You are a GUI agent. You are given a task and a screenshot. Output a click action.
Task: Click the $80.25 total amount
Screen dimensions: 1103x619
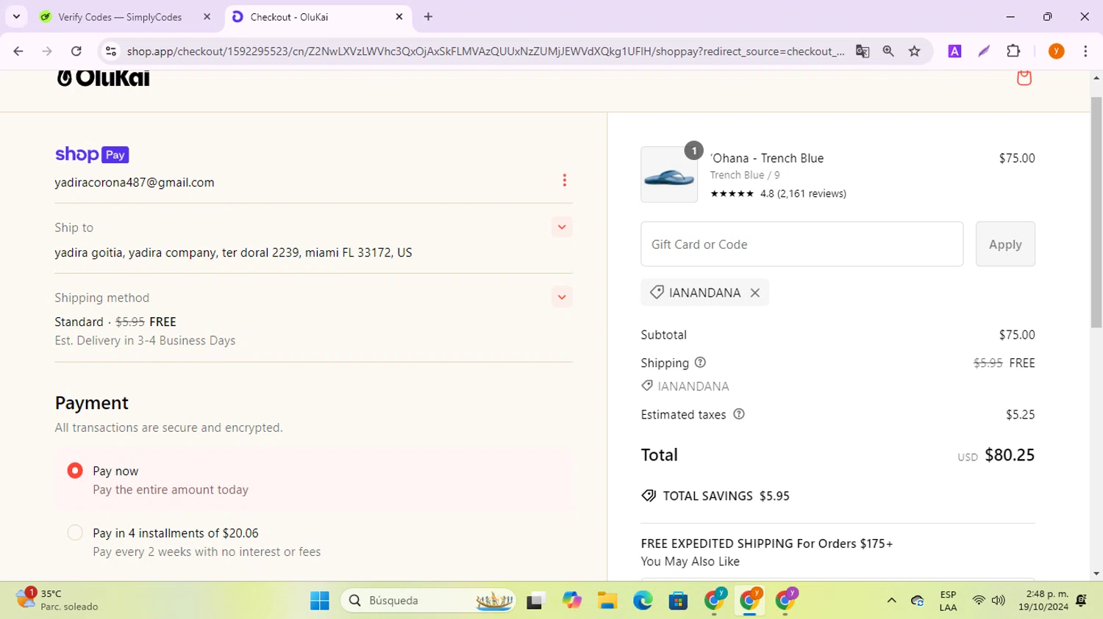(x=1010, y=455)
